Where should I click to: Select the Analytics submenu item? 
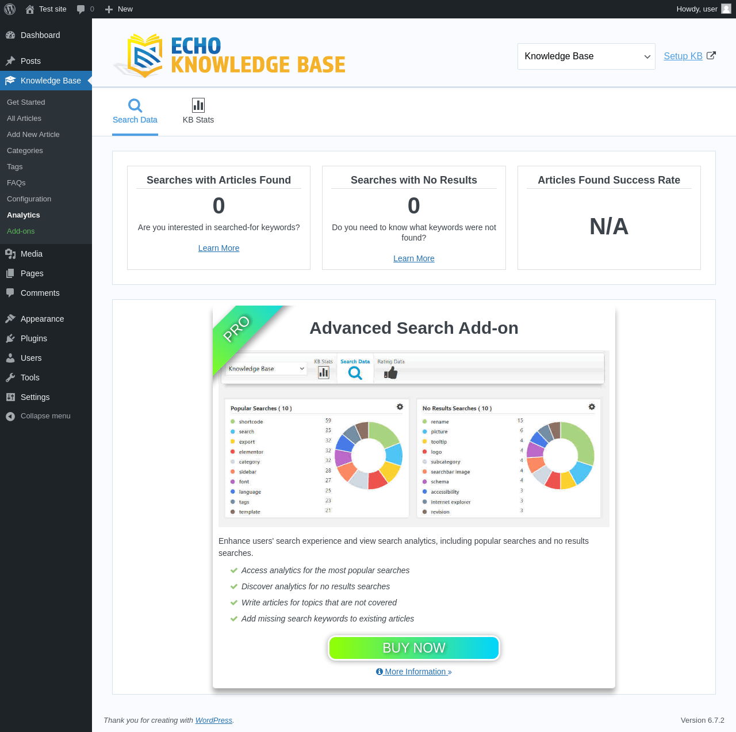24,215
